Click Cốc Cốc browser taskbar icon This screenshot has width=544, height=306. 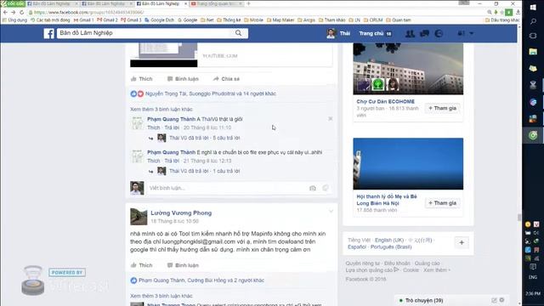point(533,135)
